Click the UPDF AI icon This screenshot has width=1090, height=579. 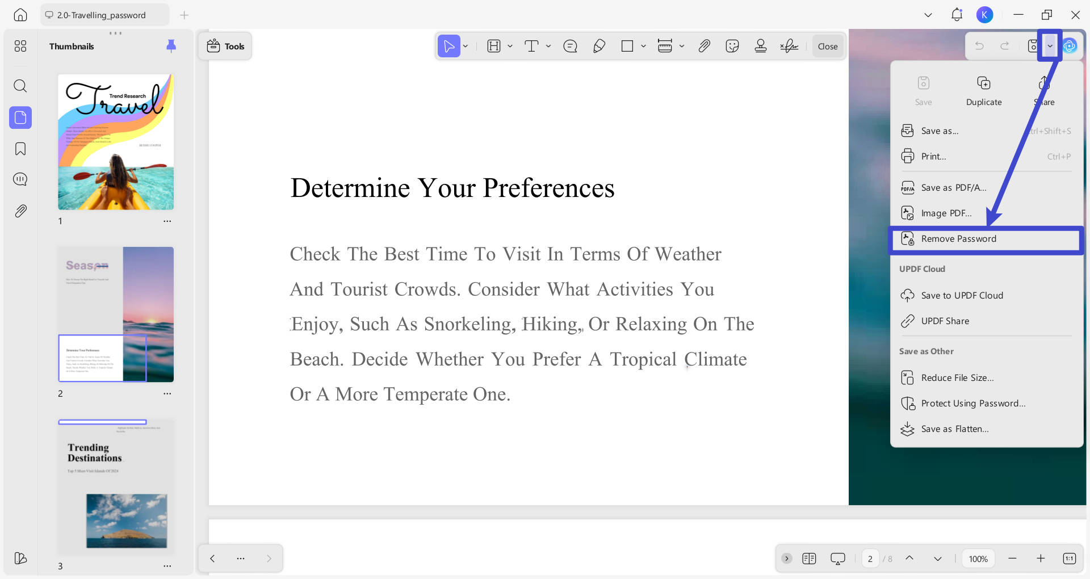pyautogui.click(x=1070, y=46)
